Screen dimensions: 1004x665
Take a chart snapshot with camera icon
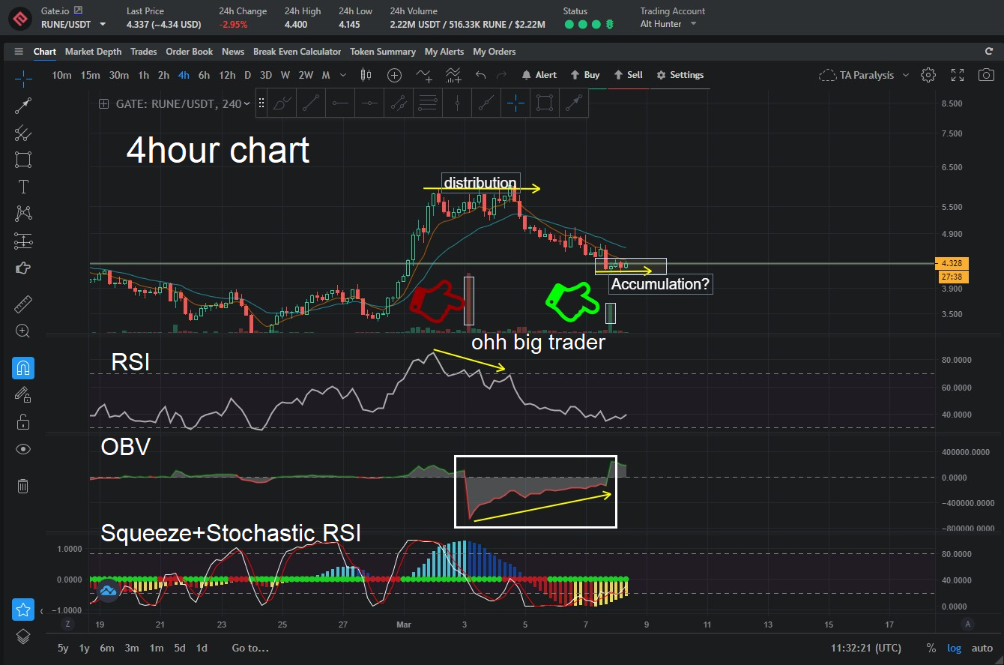(986, 75)
